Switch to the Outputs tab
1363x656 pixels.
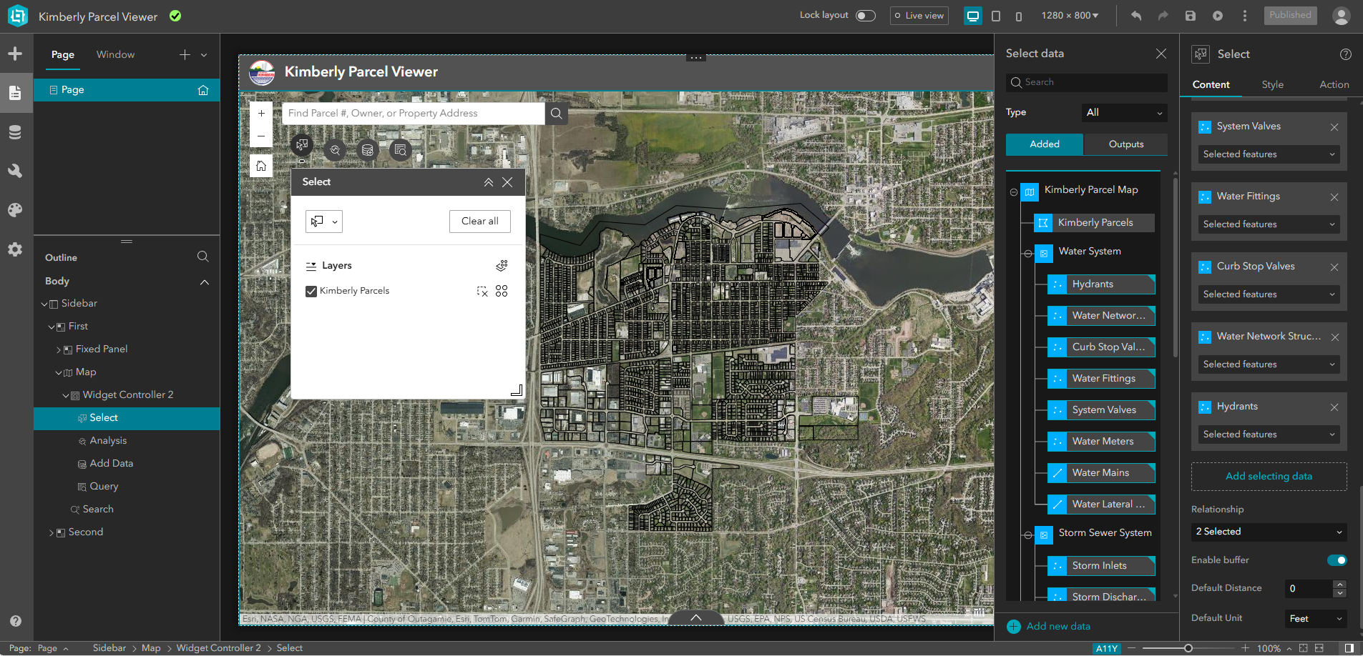coord(1125,144)
